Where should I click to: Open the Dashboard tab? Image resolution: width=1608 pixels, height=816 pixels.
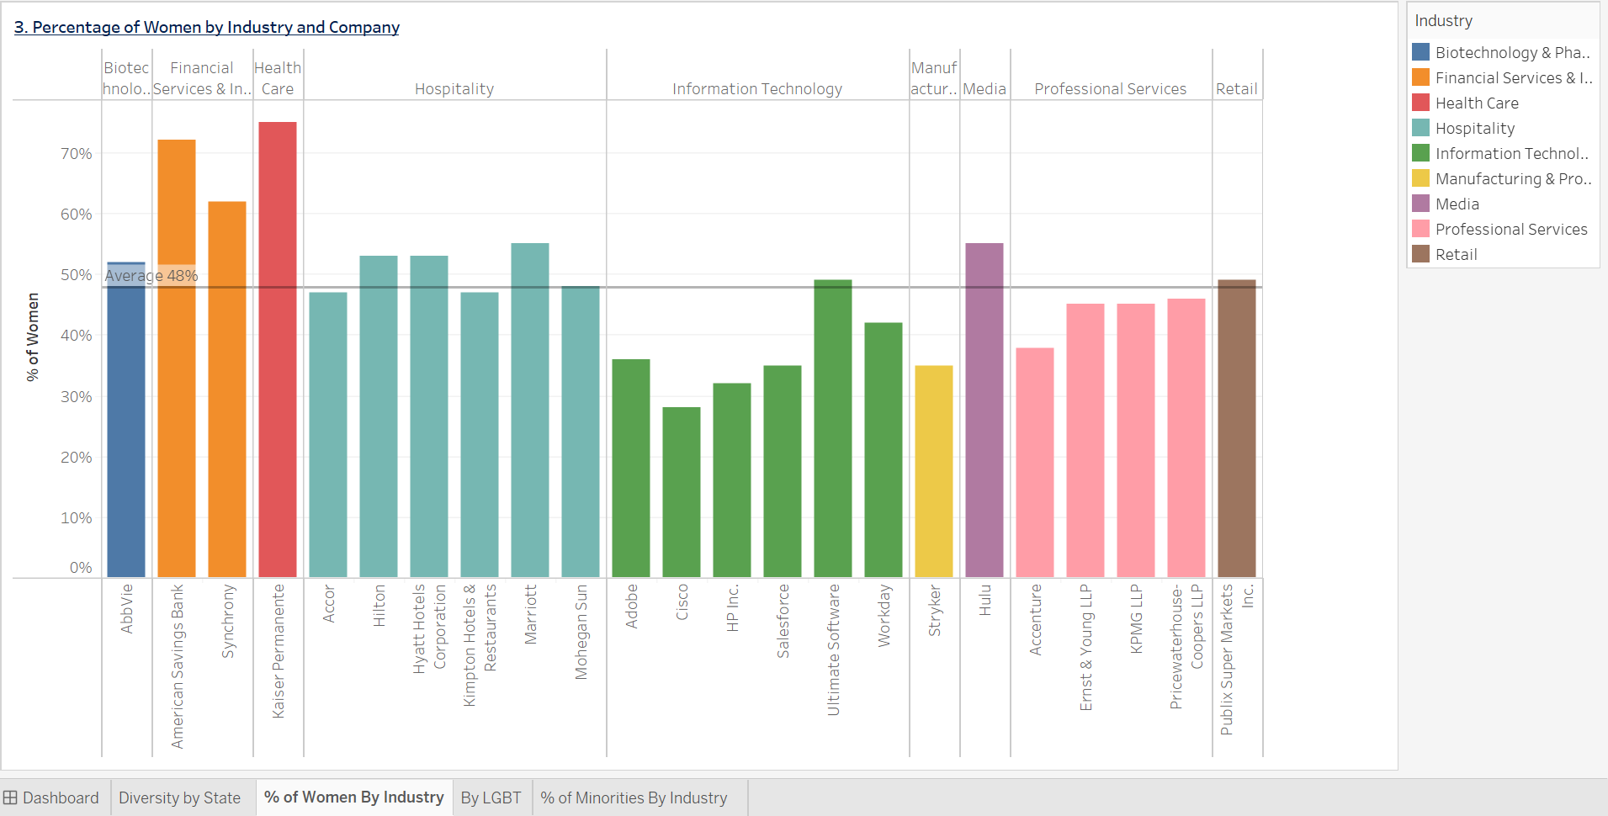pyautogui.click(x=51, y=797)
